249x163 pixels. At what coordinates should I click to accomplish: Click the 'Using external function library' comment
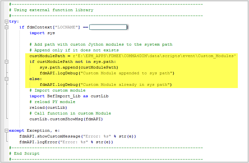51,10
